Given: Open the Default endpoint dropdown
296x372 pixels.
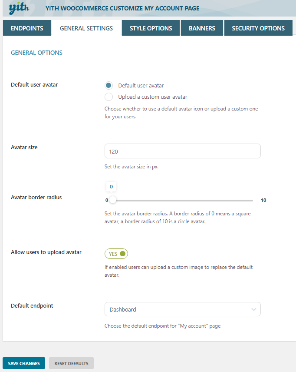Looking at the screenshot, I should click(x=182, y=309).
